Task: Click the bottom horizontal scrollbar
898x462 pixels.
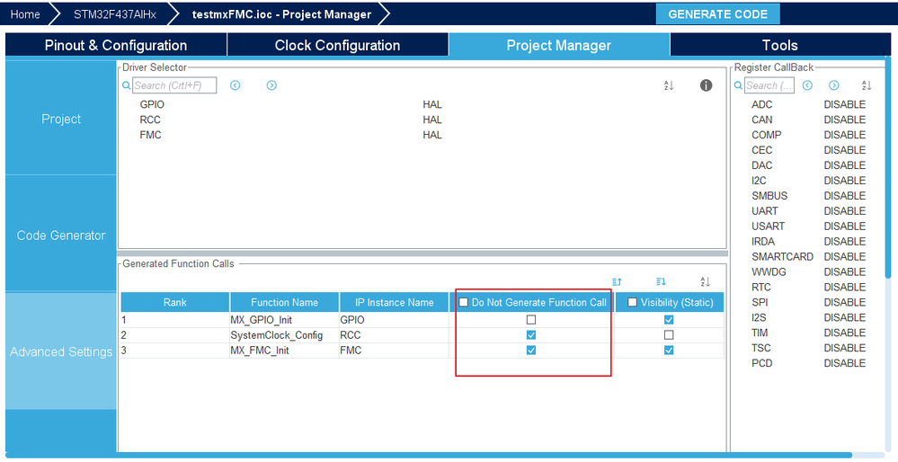Action: [x=429, y=455]
